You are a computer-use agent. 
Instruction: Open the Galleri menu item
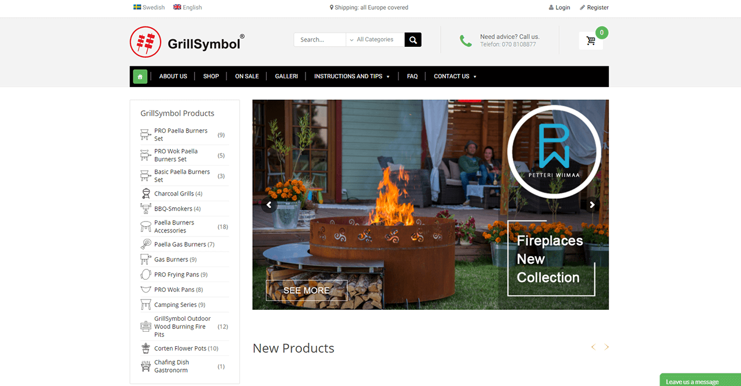[286, 76]
